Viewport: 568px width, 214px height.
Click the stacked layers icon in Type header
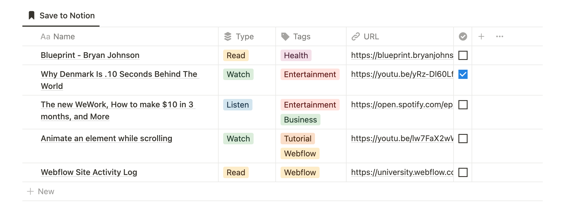tap(228, 36)
